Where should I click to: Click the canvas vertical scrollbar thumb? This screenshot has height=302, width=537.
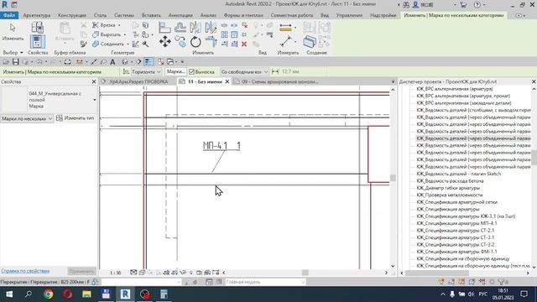pos(393,178)
